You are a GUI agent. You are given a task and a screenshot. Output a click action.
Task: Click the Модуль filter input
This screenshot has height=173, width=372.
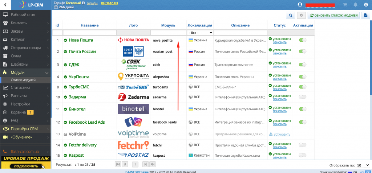coord(169,33)
